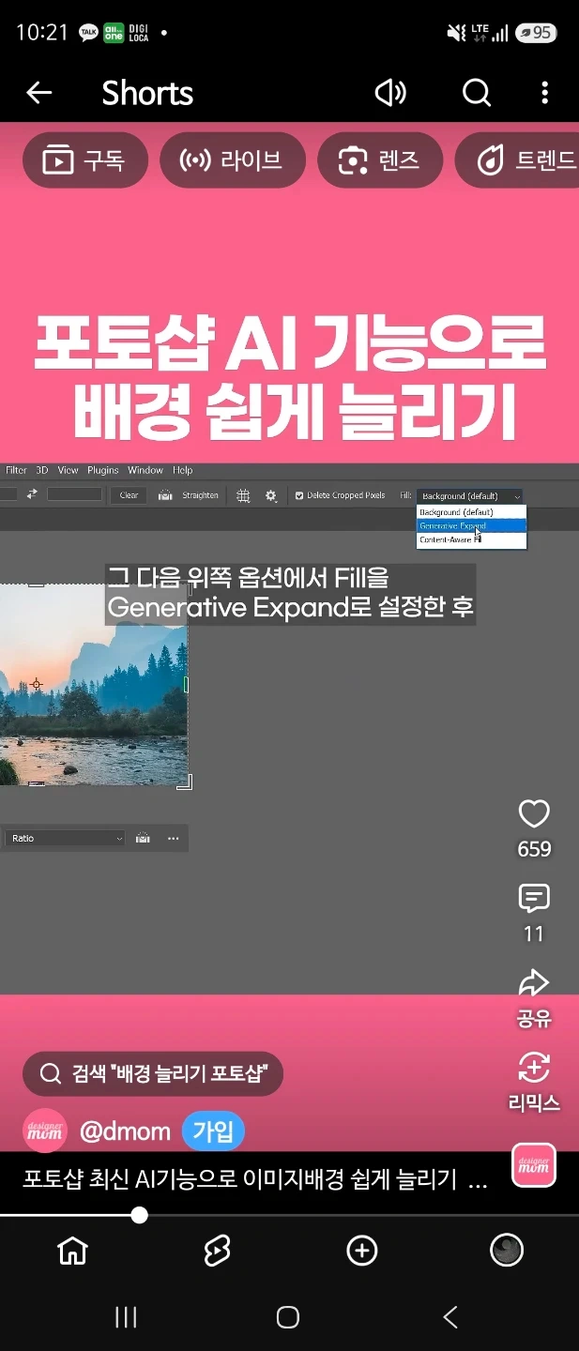Select Generative Expand in Fill list

471,526
